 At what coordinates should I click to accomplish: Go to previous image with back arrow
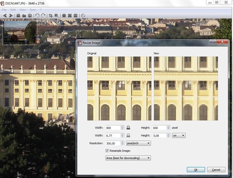(x=5, y=15)
